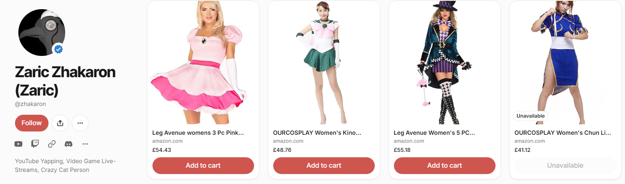Screen dimensions: 625x184
Task: Open the OURCOSPLAY Women's Chun Li title link
Action: tap(563, 133)
